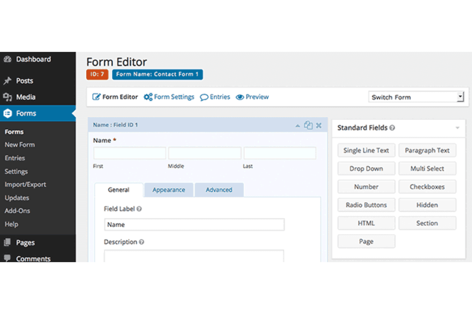472x314 pixels.
Task: Add a Number field
Action: click(x=366, y=187)
